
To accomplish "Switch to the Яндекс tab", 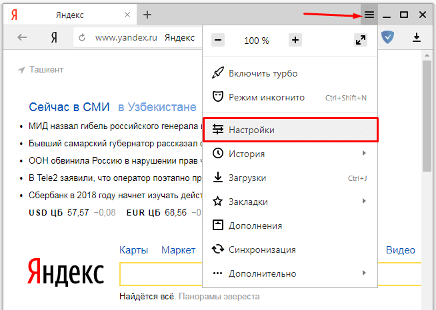I will [x=69, y=15].
